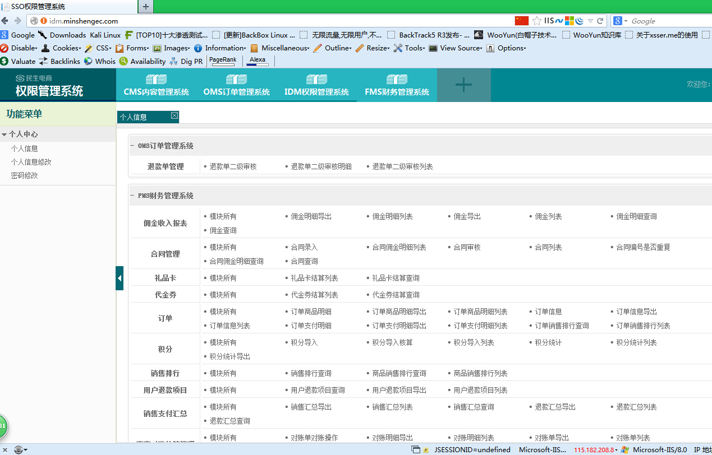Click the plus icon to add a system
The width and height of the screenshot is (712, 455).
click(x=463, y=85)
